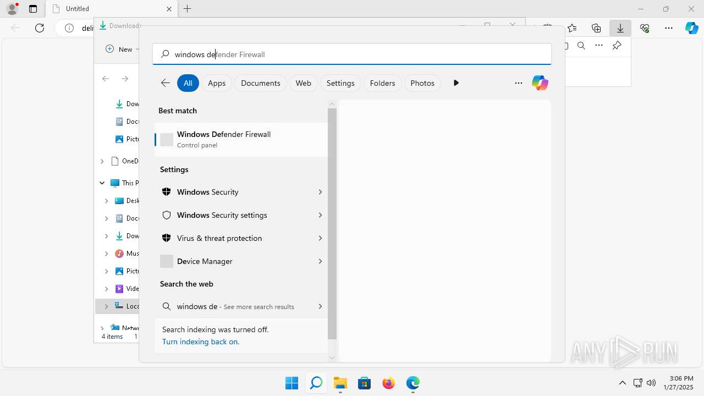Click the Turn indexing back on link

(x=201, y=342)
